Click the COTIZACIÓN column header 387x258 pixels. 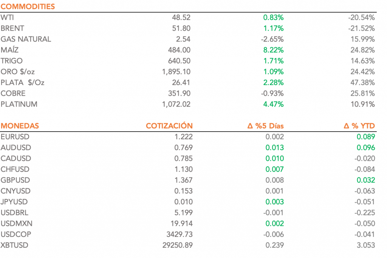coord(169,126)
